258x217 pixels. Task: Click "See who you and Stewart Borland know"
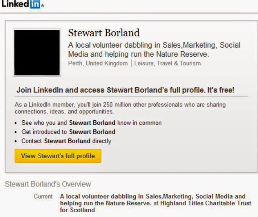pos(91,123)
